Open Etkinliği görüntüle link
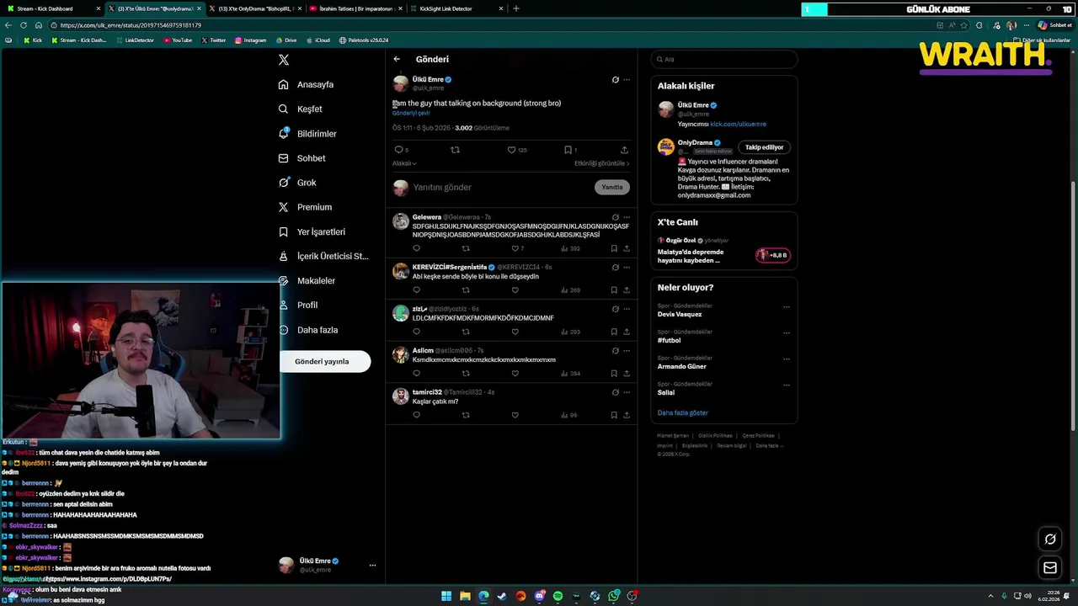 click(x=602, y=163)
